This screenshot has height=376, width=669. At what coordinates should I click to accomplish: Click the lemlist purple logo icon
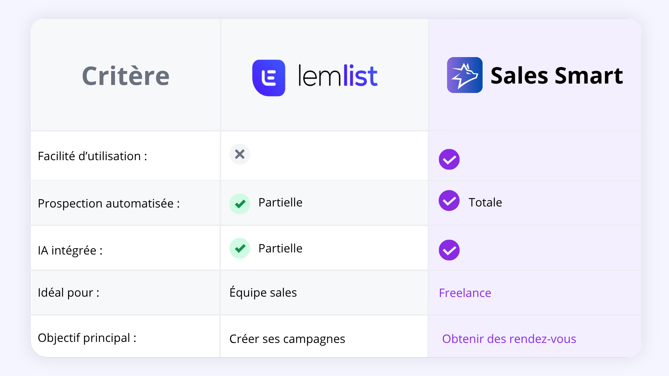coord(269,78)
